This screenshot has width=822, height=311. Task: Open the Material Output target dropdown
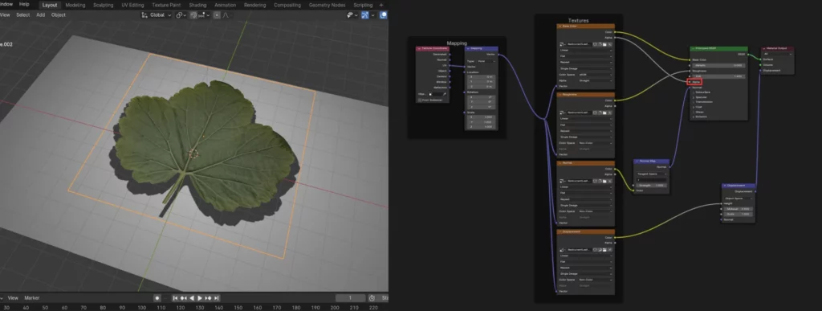pos(777,54)
